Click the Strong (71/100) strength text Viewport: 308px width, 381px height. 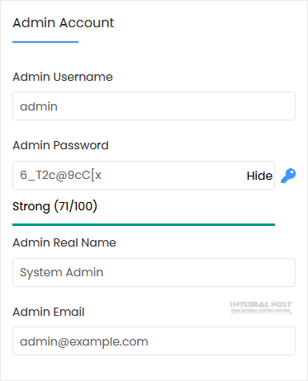tap(54, 206)
